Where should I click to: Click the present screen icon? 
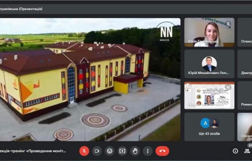(x=122, y=151)
